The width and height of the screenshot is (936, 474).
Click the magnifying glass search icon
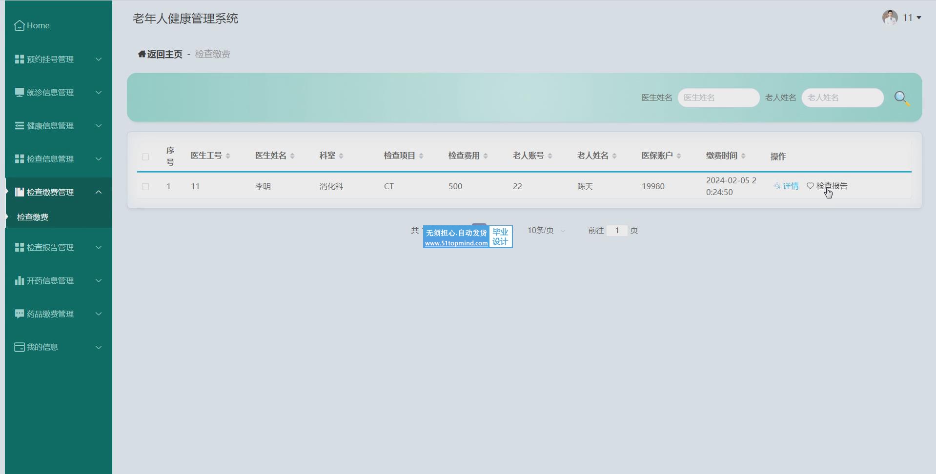901,98
